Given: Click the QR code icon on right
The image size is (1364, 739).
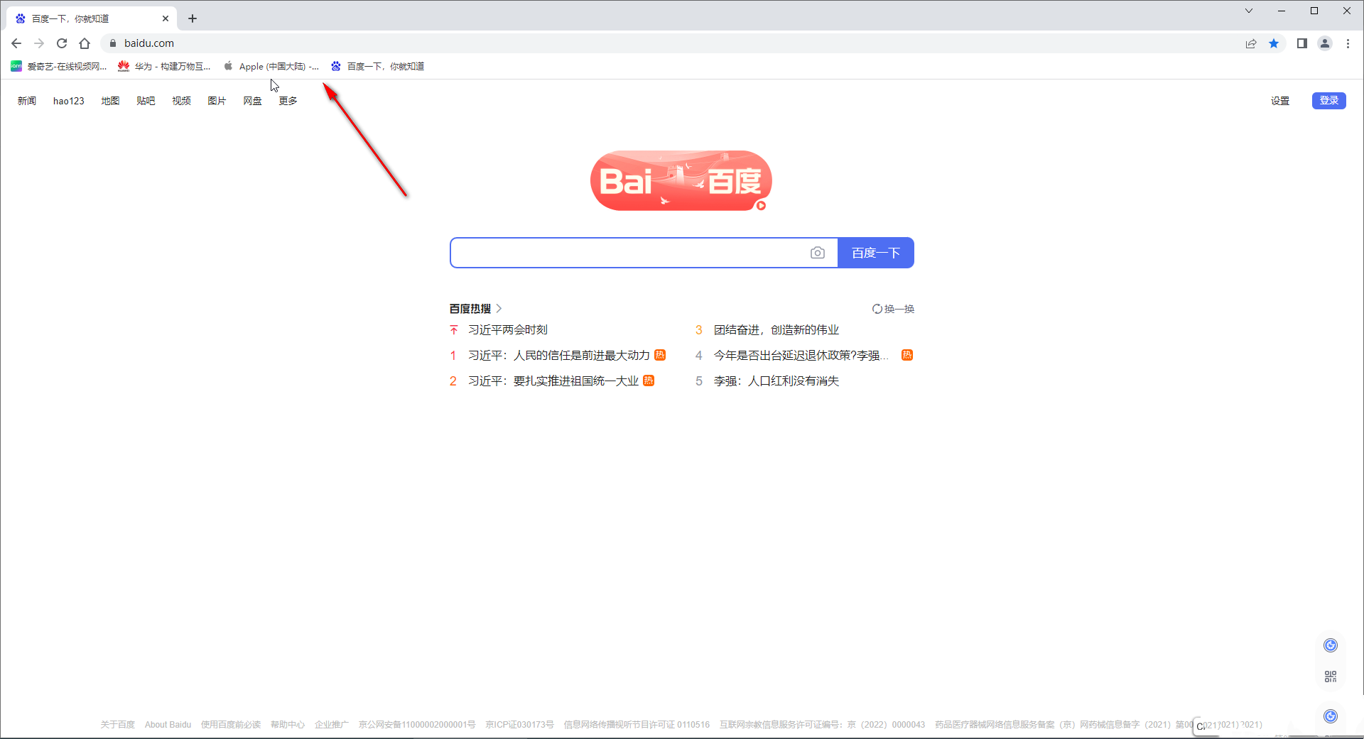Looking at the screenshot, I should 1331,677.
